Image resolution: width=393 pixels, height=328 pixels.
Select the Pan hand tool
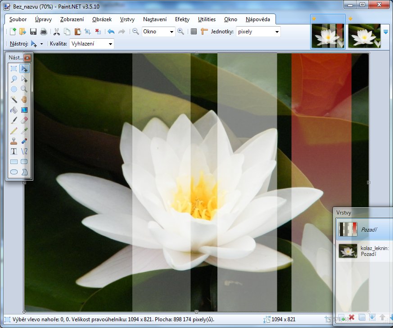pos(24,100)
